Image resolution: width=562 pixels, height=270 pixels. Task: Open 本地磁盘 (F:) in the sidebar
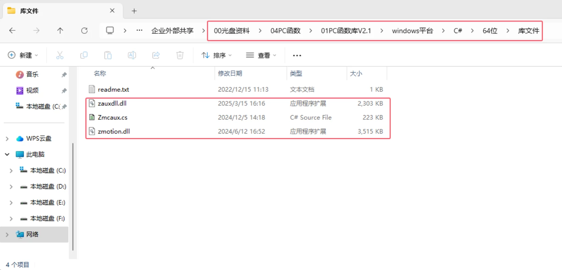47,218
